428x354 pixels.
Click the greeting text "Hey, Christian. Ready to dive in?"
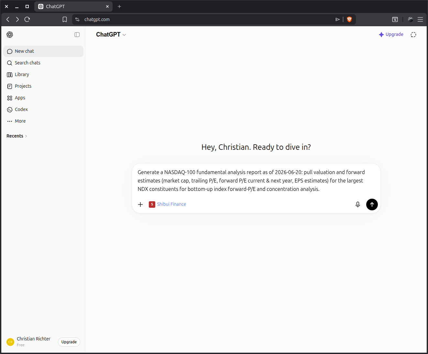256,147
